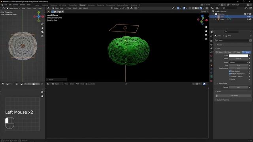Switch to the Compositing workspace tab
Screen dimensions: 253x142
pos(111,5)
